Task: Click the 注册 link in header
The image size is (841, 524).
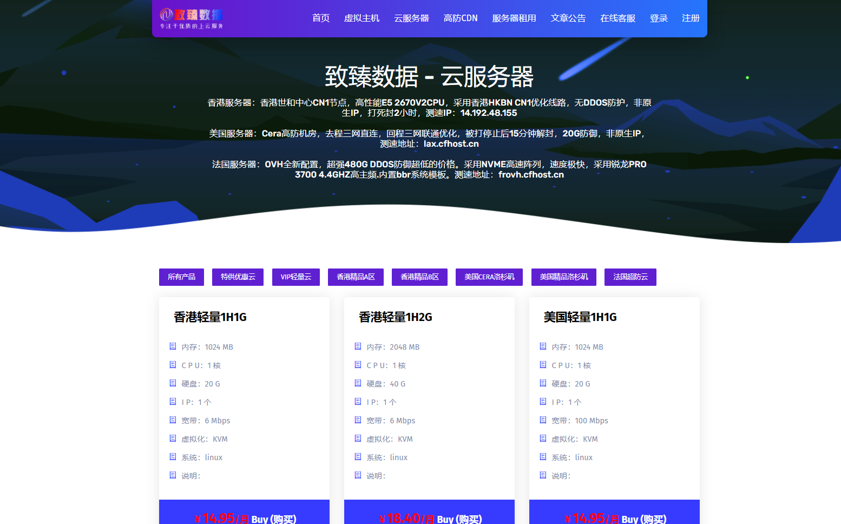Action: (691, 18)
